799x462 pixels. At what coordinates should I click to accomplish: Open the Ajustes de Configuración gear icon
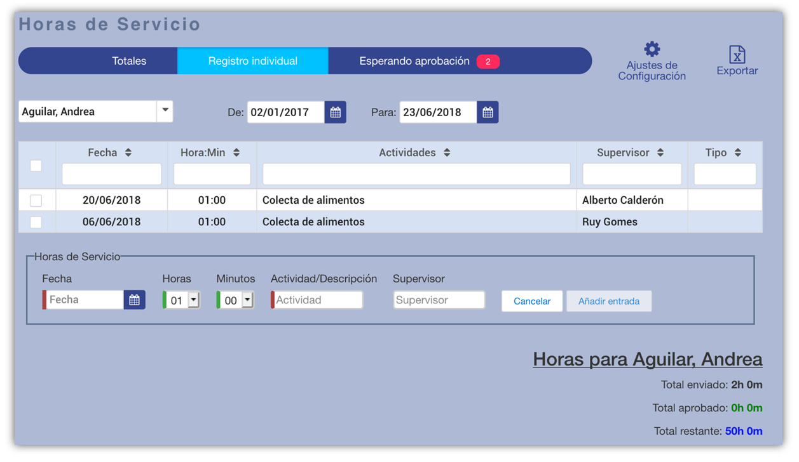click(x=652, y=49)
